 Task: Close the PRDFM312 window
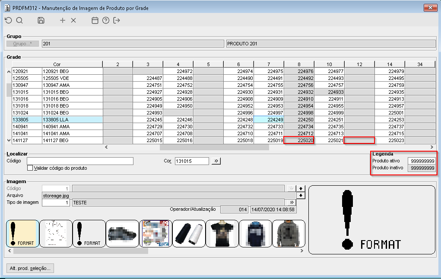point(430,8)
